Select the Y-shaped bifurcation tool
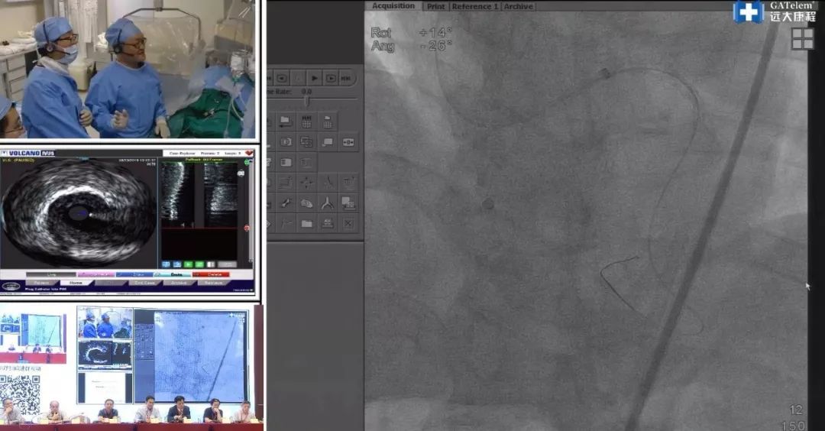Screen dimensions: 825x431 click(328, 203)
